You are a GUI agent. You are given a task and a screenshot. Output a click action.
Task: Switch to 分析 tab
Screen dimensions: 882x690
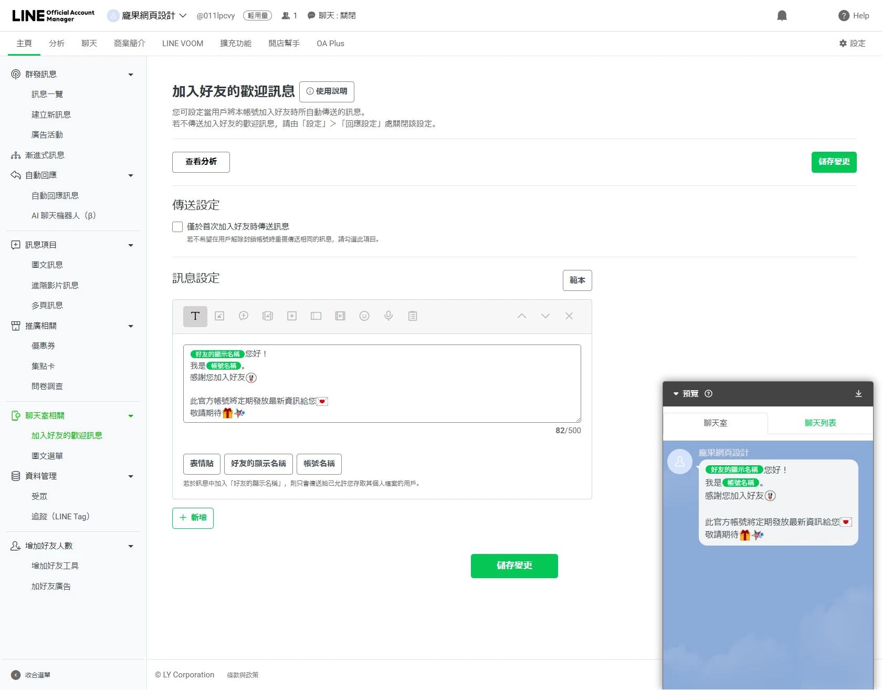pyautogui.click(x=57, y=44)
